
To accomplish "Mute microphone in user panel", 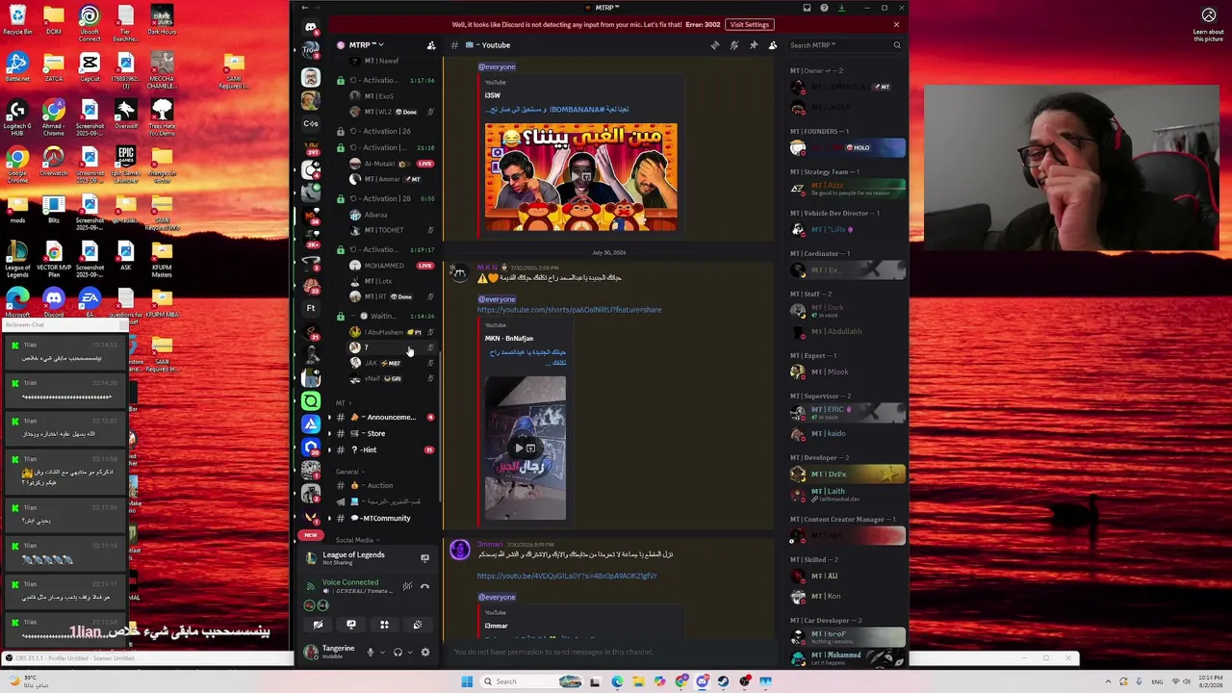I will click(370, 652).
